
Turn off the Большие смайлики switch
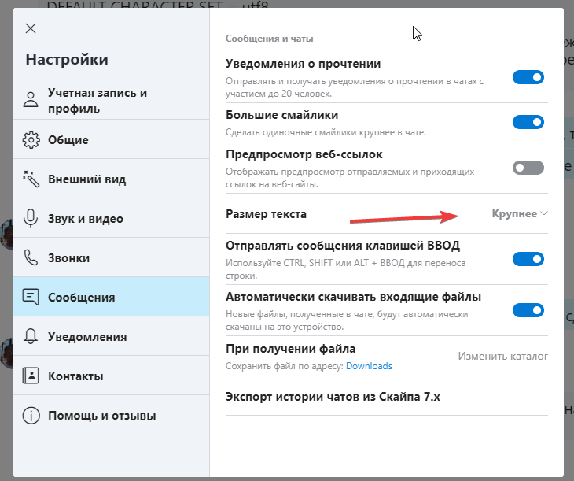tap(528, 122)
